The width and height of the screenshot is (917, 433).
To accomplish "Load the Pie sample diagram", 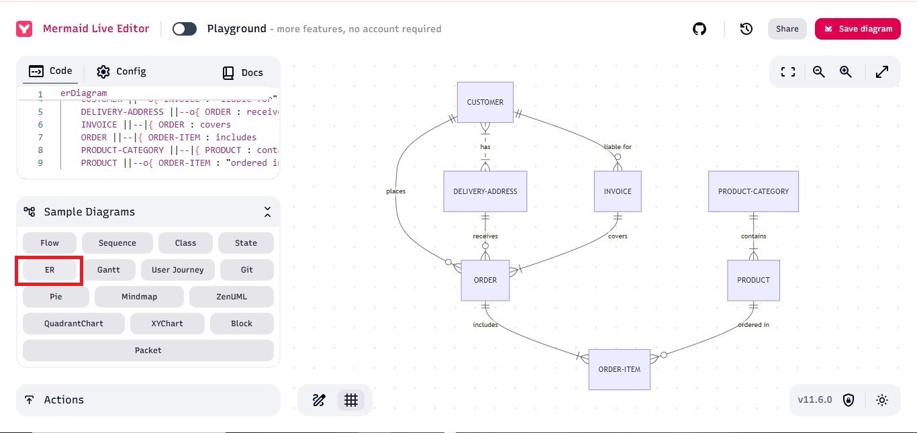I will [x=56, y=297].
